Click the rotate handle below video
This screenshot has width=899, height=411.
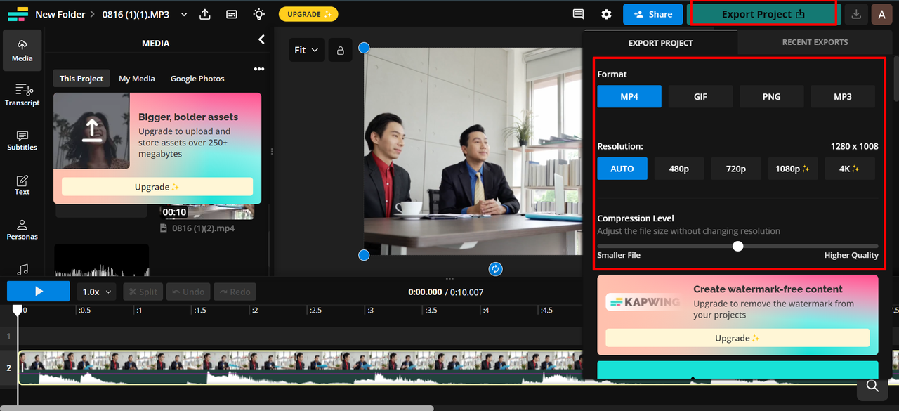(x=495, y=268)
